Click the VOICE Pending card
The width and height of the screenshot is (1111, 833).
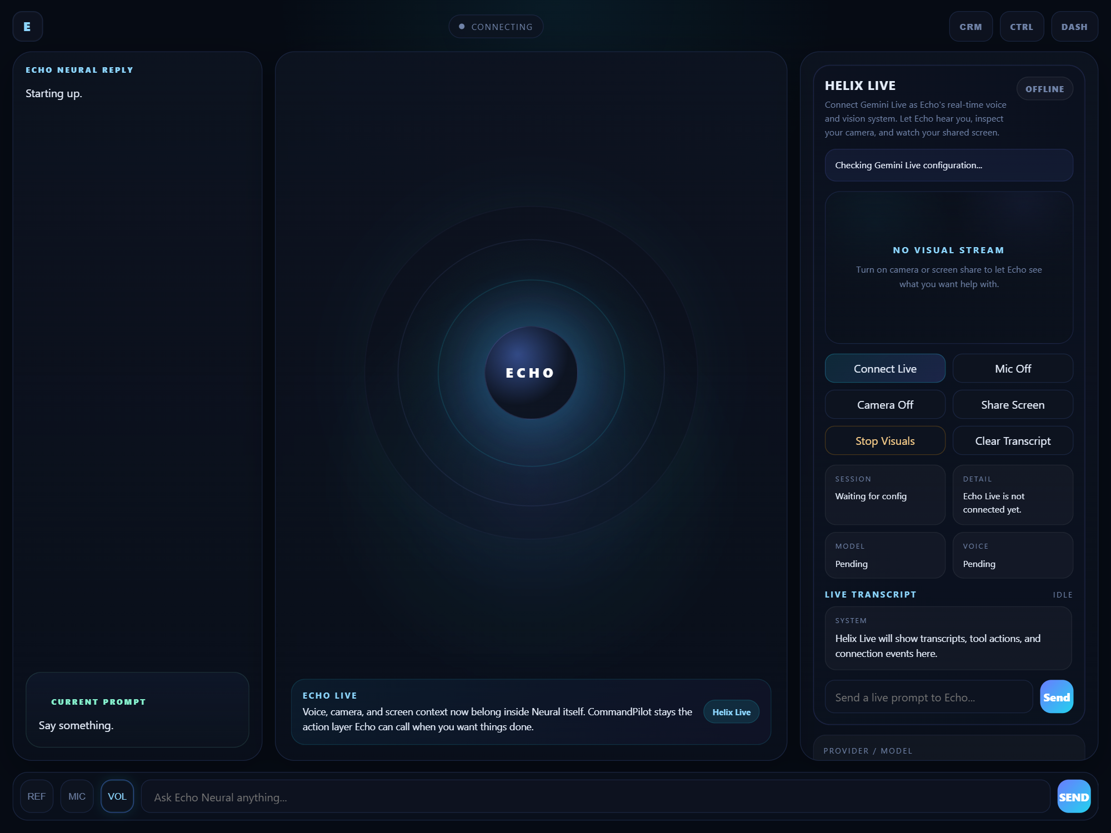[x=1013, y=555]
